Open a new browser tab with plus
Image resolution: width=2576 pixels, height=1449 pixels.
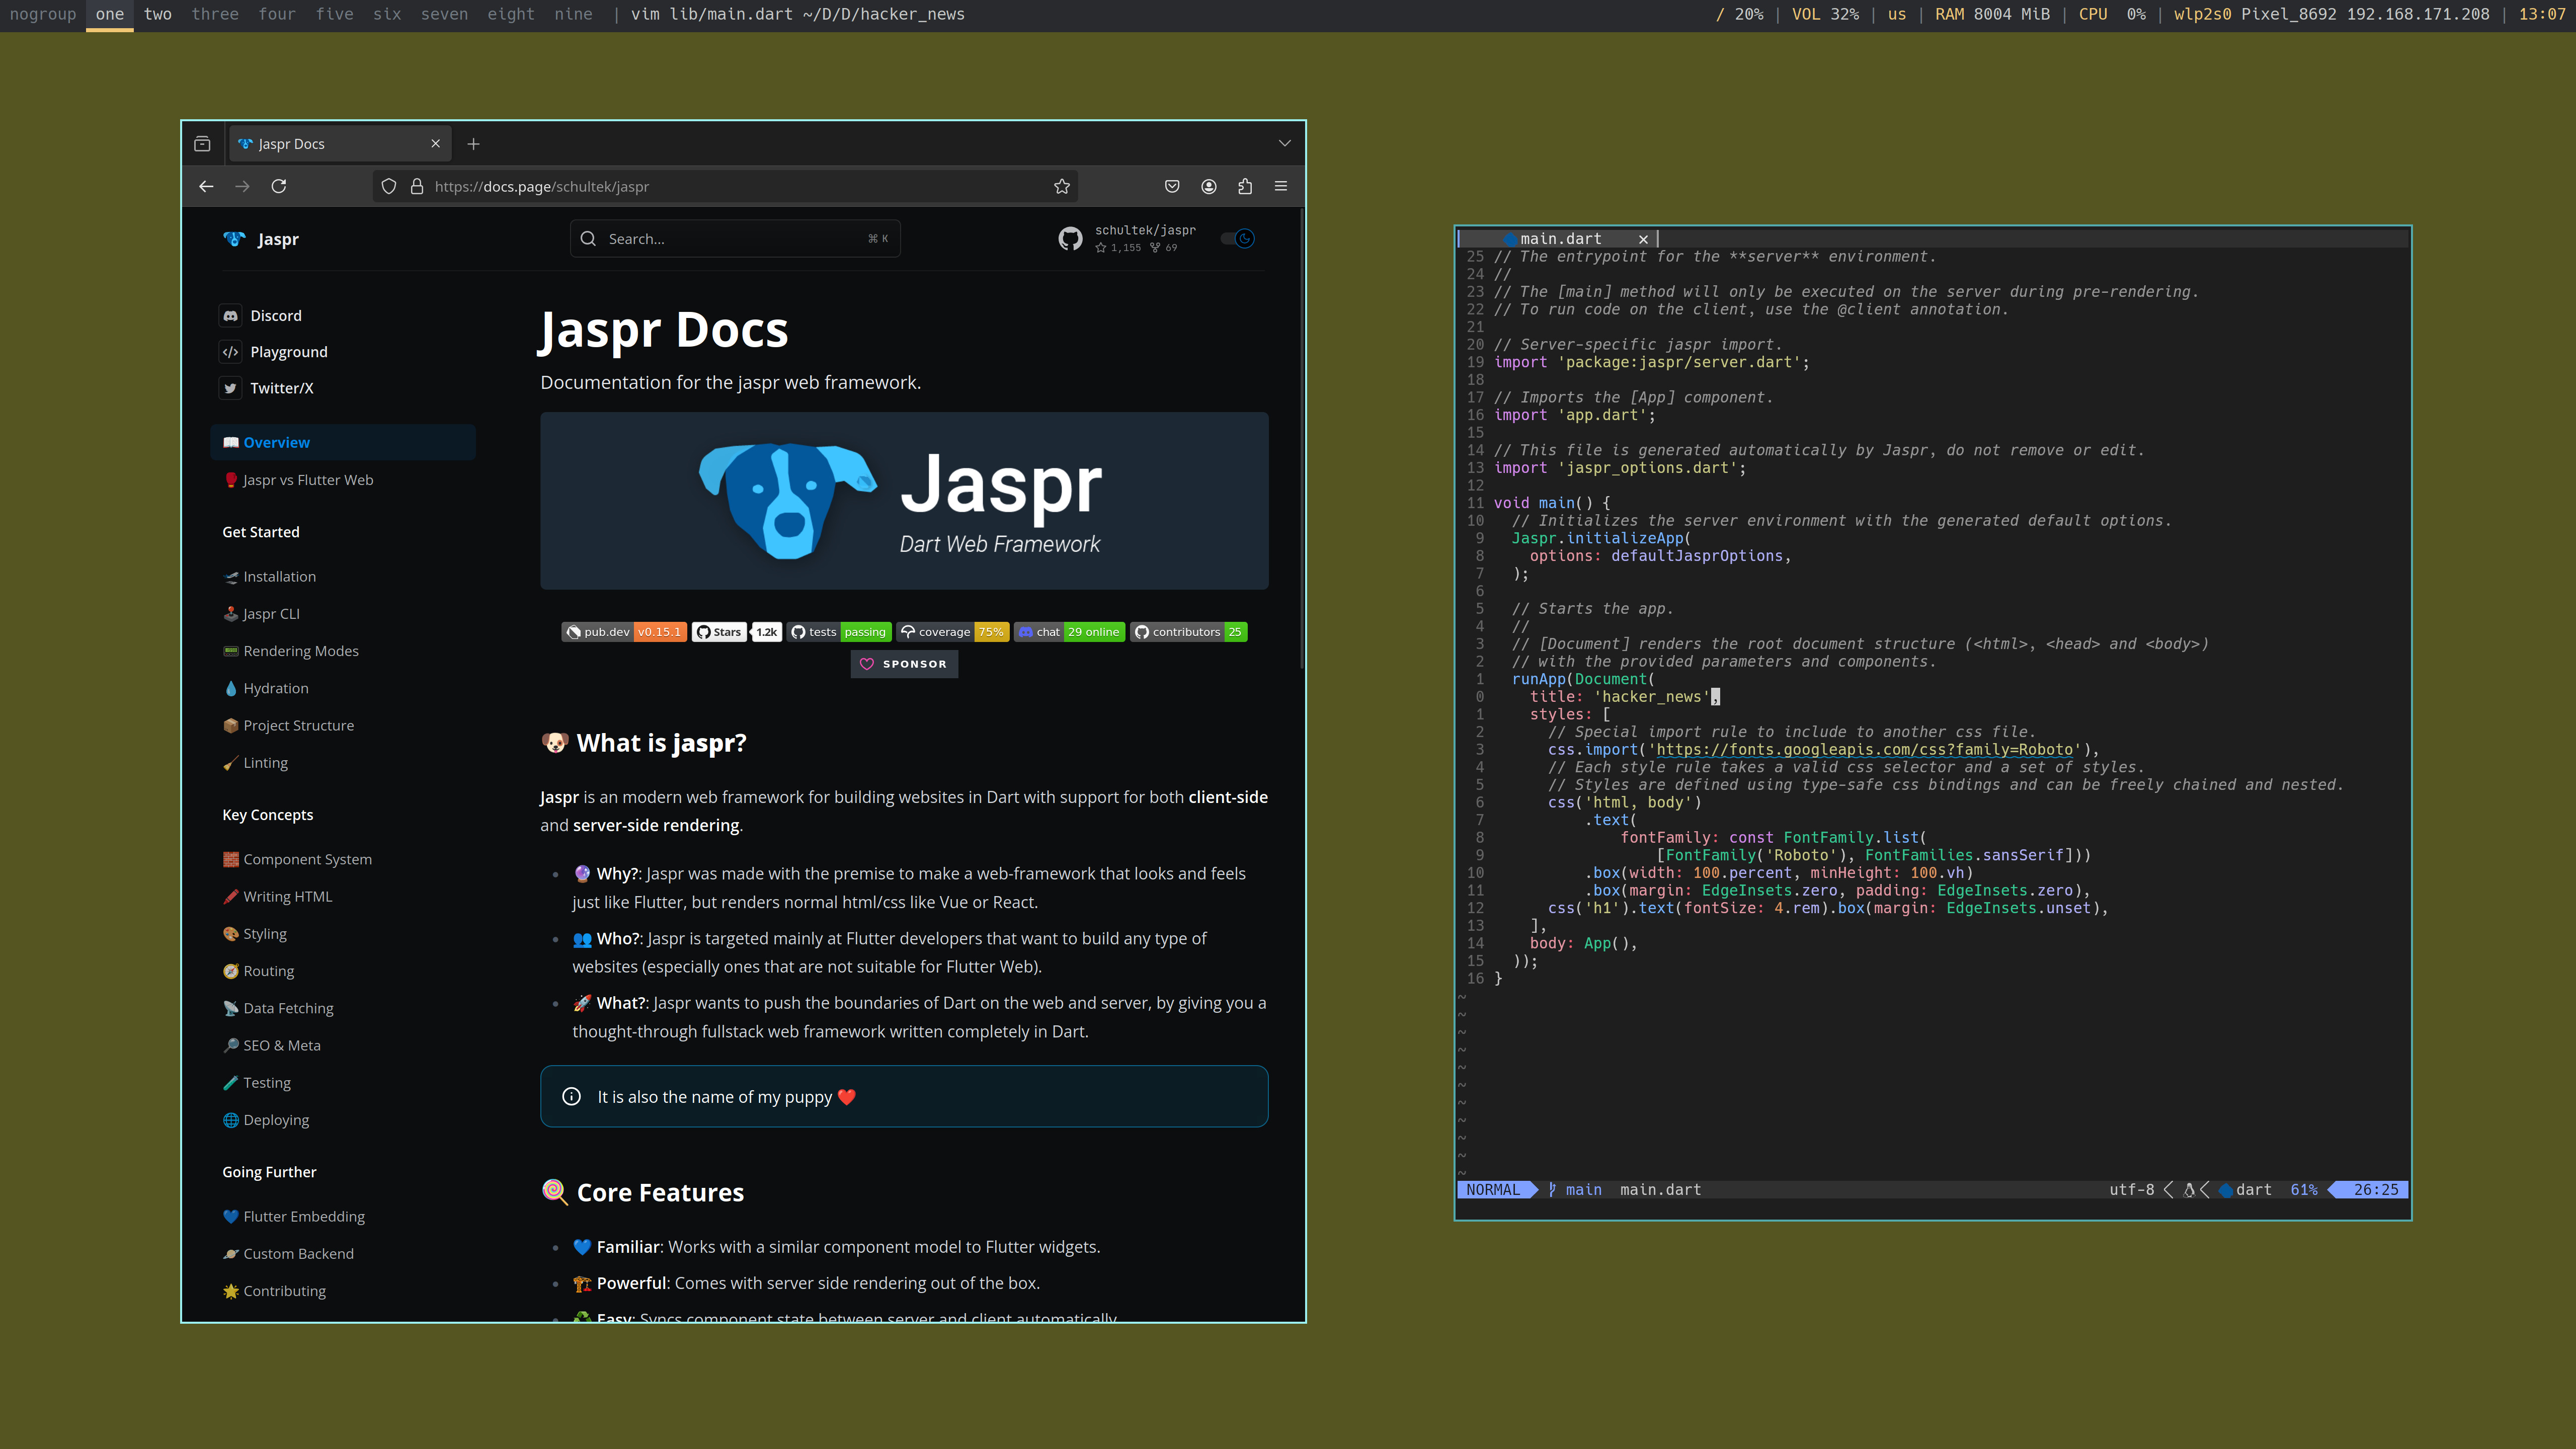pyautogui.click(x=473, y=144)
